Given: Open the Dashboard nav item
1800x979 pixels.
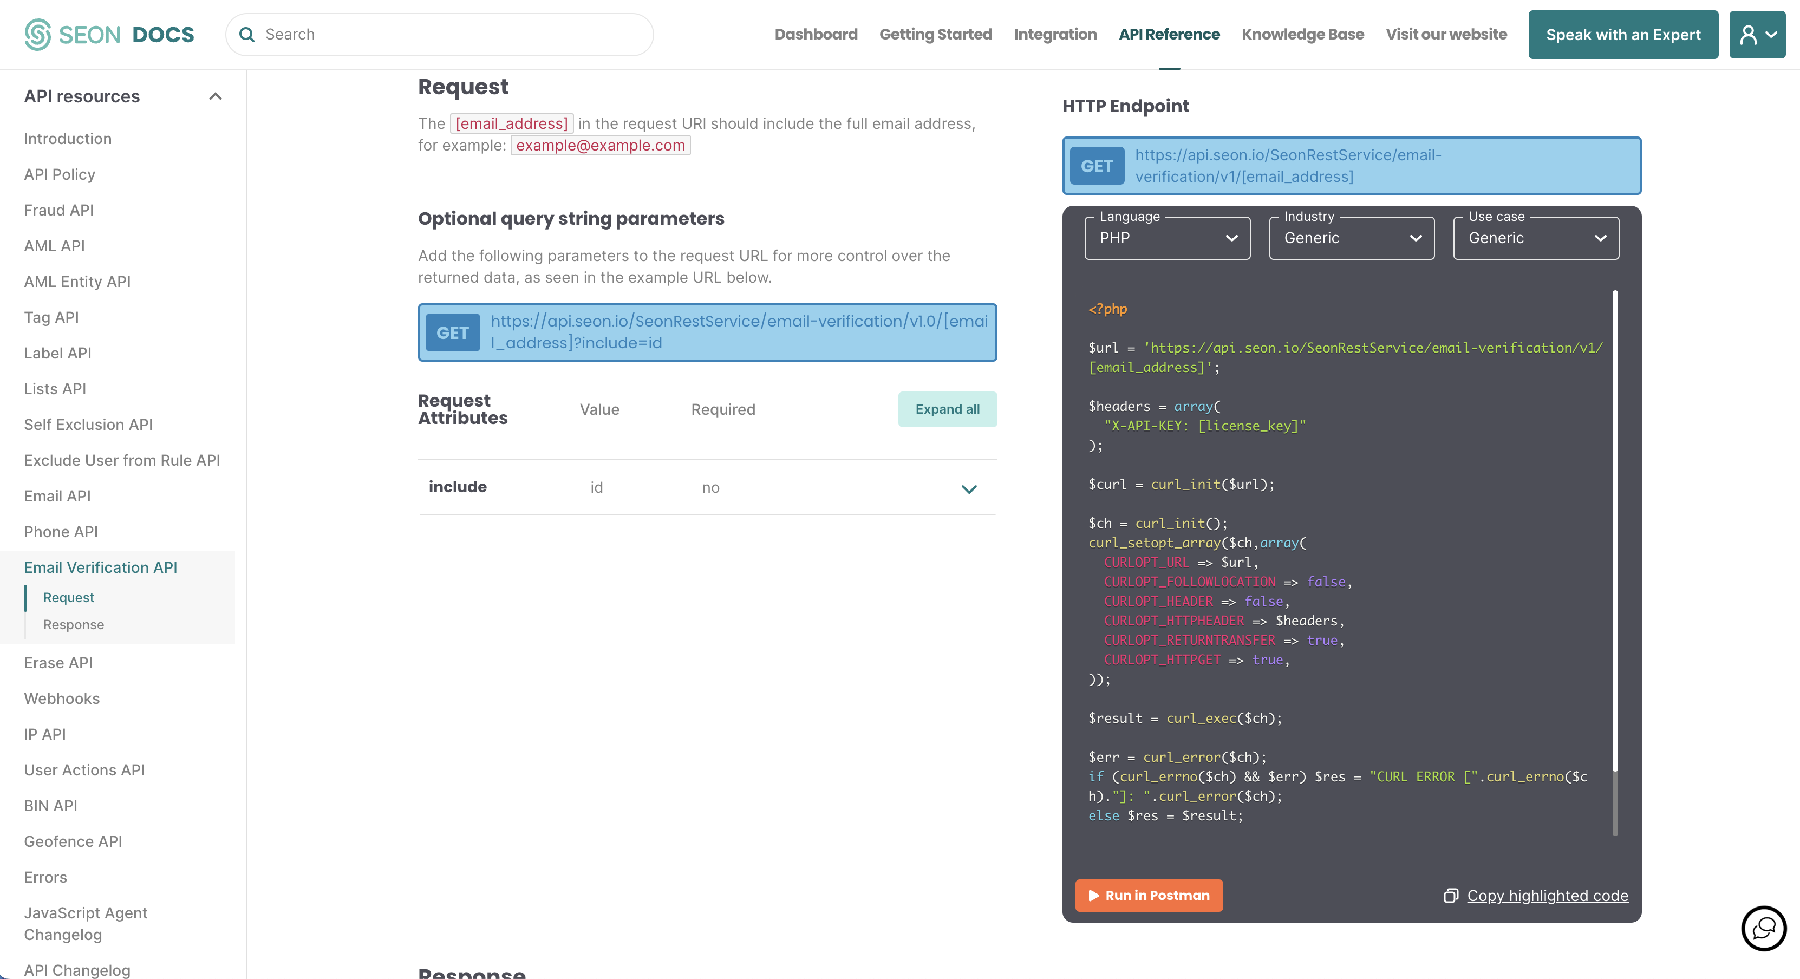Looking at the screenshot, I should 816,34.
